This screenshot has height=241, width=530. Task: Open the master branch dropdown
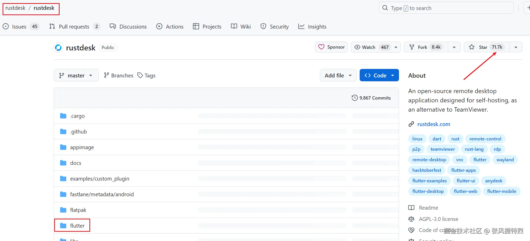click(76, 75)
